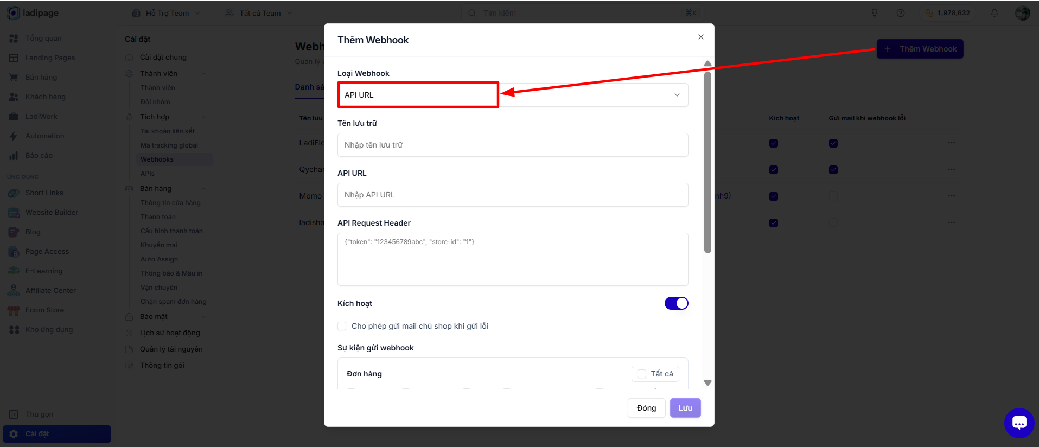Check Cho phép gửi mail chủ shop
Viewport: 1039px width, 447px height.
[x=342, y=326]
